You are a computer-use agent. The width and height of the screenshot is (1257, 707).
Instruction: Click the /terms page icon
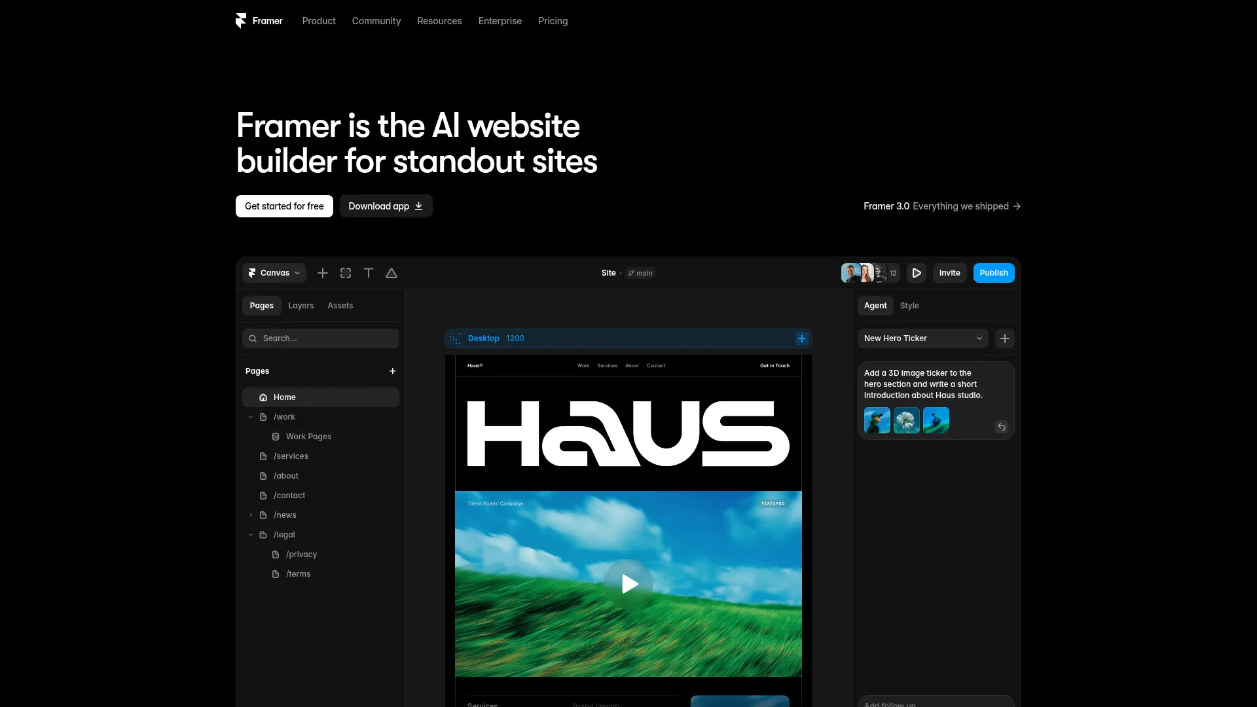[276, 574]
